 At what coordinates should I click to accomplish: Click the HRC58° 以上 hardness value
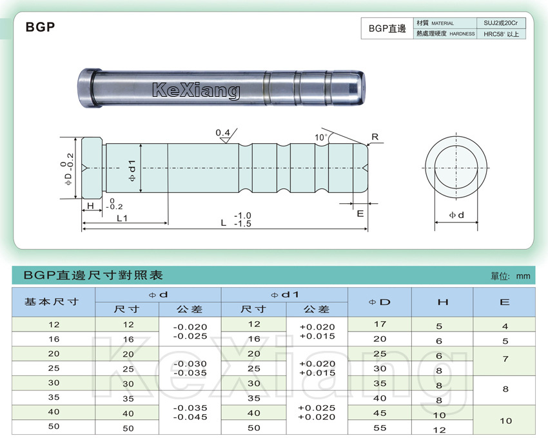[501, 34]
